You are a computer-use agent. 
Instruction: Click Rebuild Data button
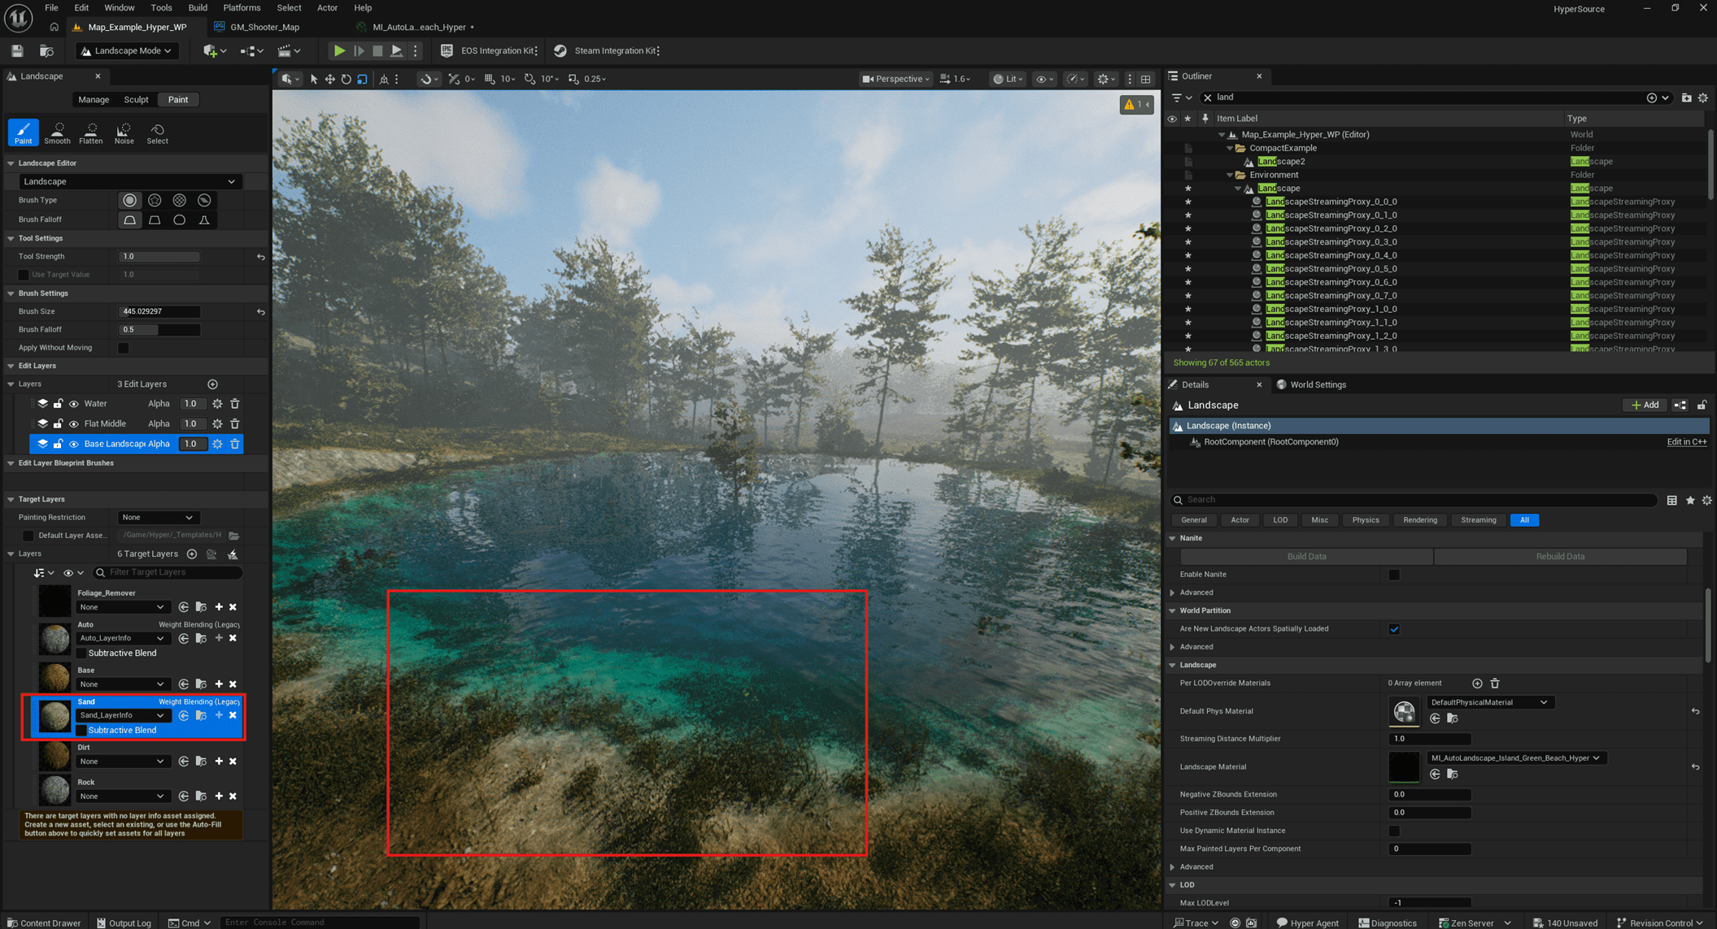1559,557
